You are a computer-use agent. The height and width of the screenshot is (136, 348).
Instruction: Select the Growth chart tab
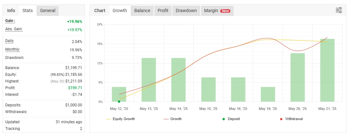click(x=120, y=11)
